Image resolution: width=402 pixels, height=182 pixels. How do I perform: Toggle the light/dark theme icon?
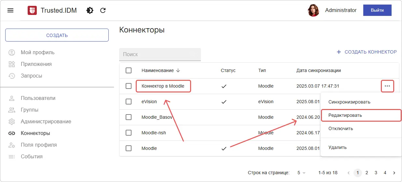[x=90, y=10]
